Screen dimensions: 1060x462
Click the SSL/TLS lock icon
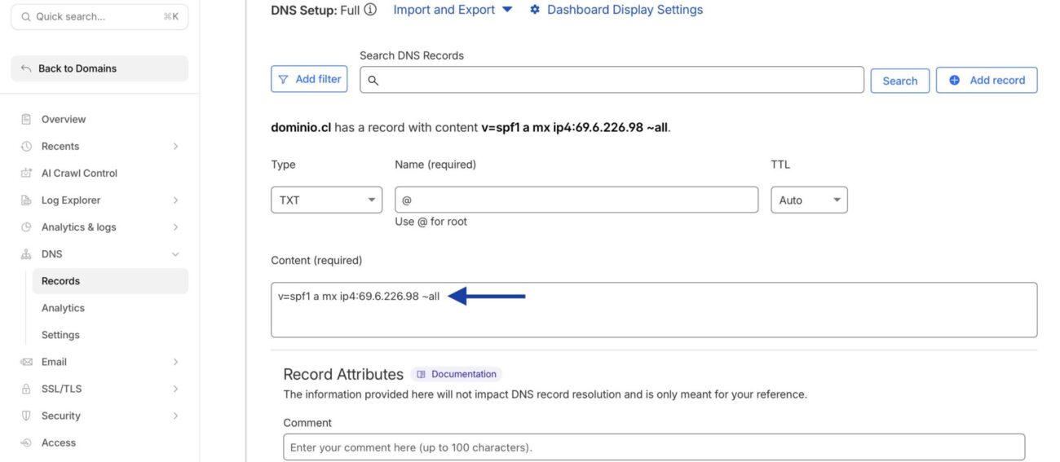(26, 389)
